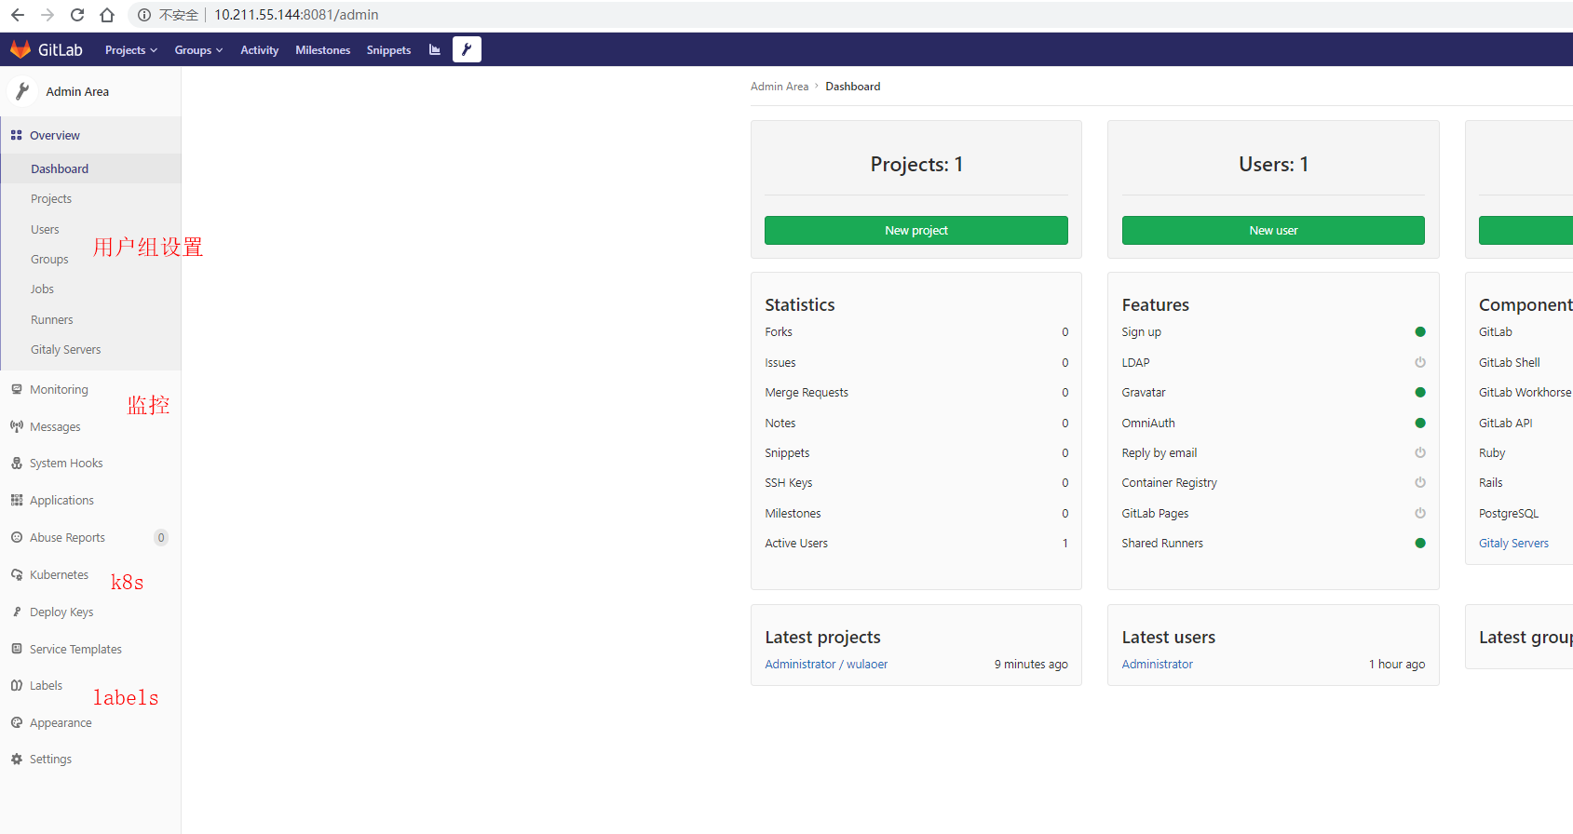Open Kubernetes in the sidebar
The width and height of the screenshot is (1573, 834).
click(59, 575)
